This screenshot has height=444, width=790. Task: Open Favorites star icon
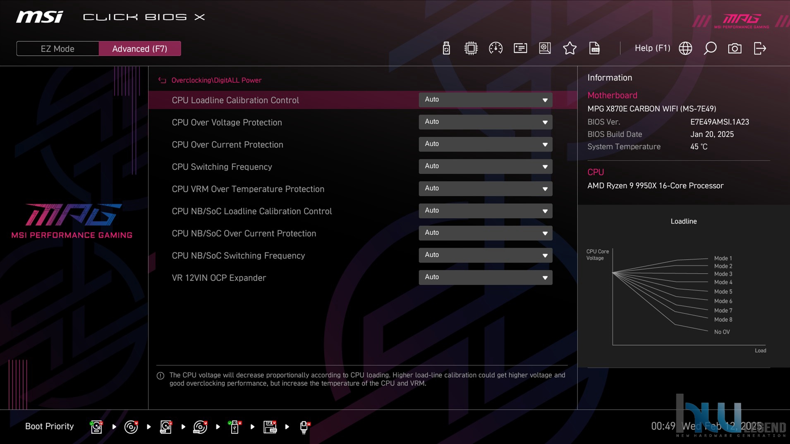(x=570, y=48)
